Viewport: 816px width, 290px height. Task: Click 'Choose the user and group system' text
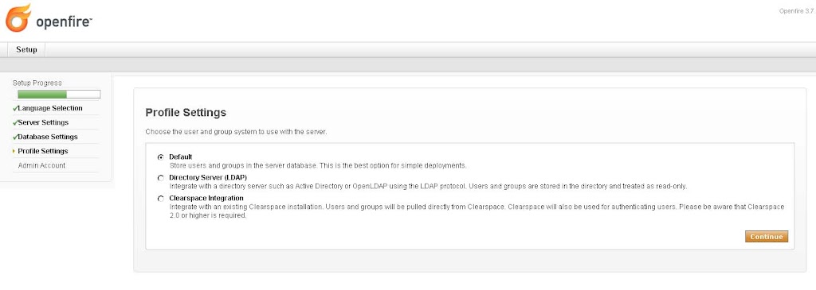(236, 133)
